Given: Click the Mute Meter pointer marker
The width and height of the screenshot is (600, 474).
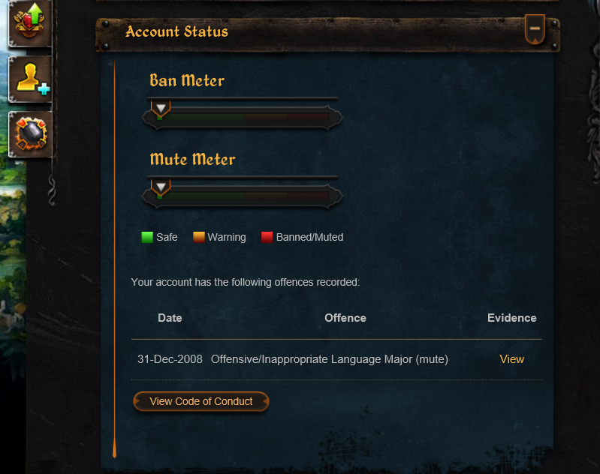Looking at the screenshot, I should [x=161, y=187].
